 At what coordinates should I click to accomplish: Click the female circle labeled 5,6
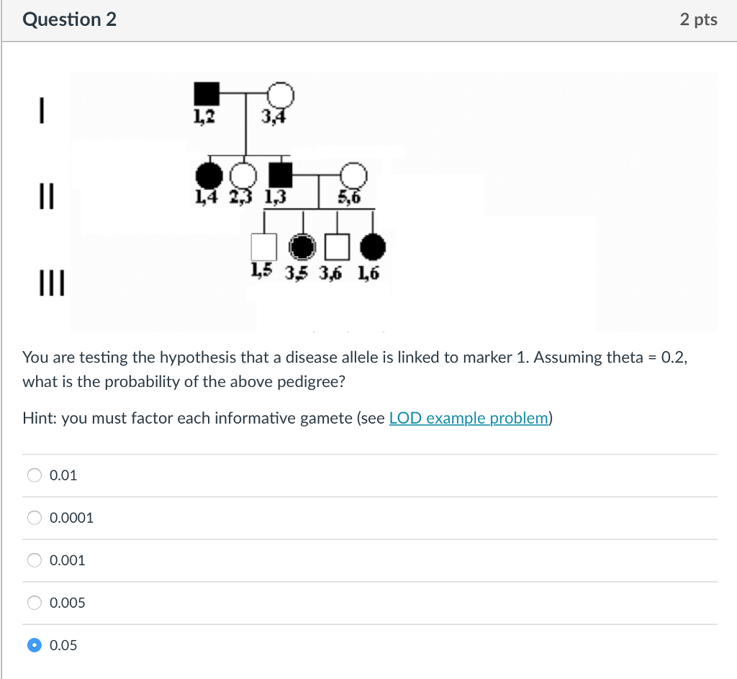[351, 176]
